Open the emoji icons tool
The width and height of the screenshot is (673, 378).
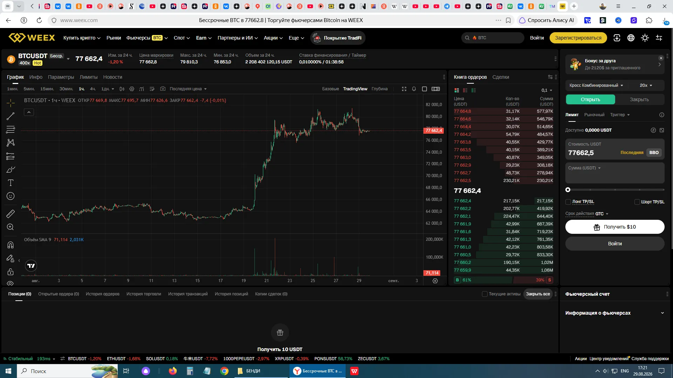click(x=11, y=196)
